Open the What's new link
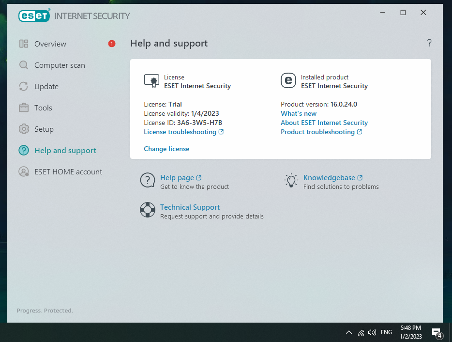Viewport: 452px width, 342px height. (299, 113)
